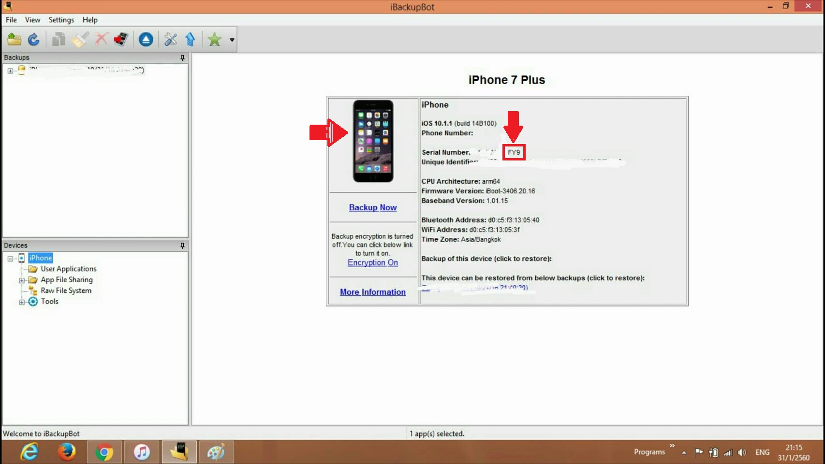Pin the Devices panel
The image size is (825, 464).
click(182, 246)
